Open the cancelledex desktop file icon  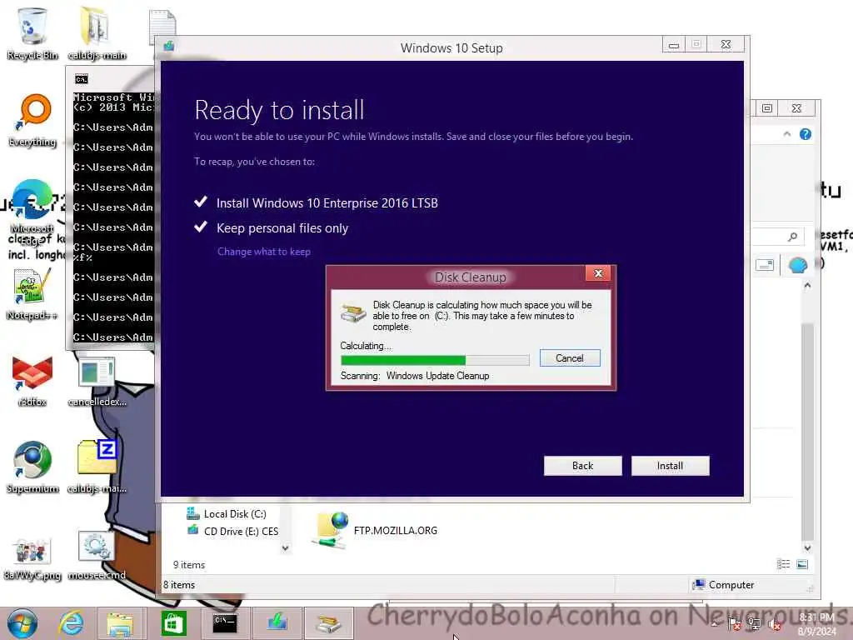point(97,381)
